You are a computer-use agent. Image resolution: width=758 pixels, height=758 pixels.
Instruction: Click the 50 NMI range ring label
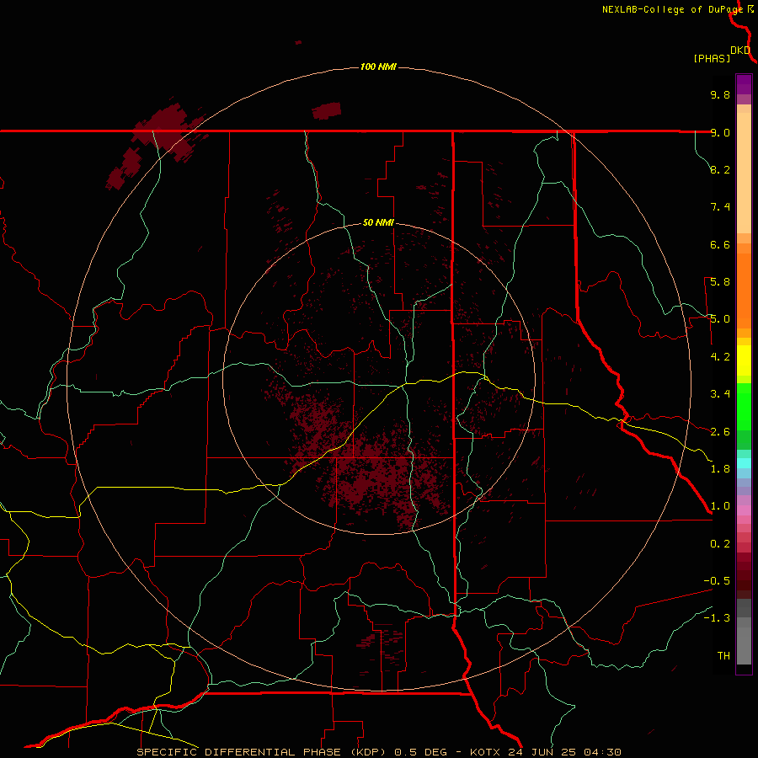pyautogui.click(x=378, y=223)
